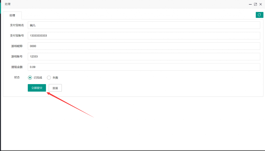Maximize the 处理 dialog window
This screenshot has width=265, height=151.
coord(255,4)
